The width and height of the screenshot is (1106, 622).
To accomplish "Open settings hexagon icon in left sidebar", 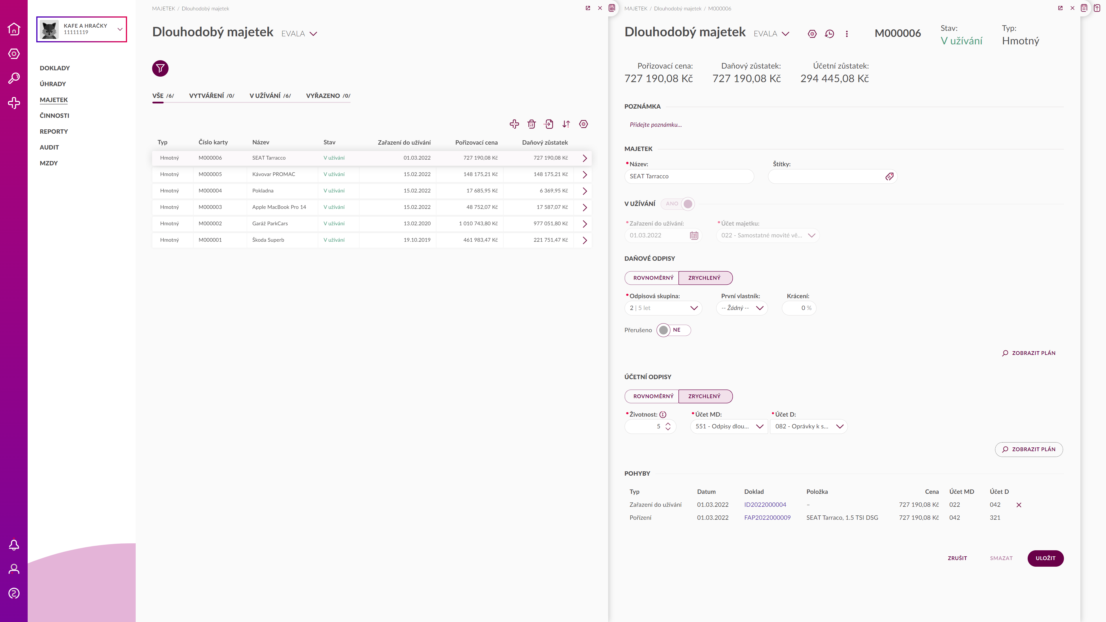I will pos(14,54).
